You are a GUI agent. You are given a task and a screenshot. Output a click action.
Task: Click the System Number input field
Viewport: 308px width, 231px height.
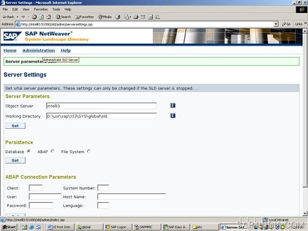point(103,188)
